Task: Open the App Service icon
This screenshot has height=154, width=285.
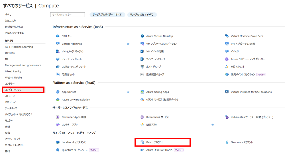Action: [x=58, y=92]
